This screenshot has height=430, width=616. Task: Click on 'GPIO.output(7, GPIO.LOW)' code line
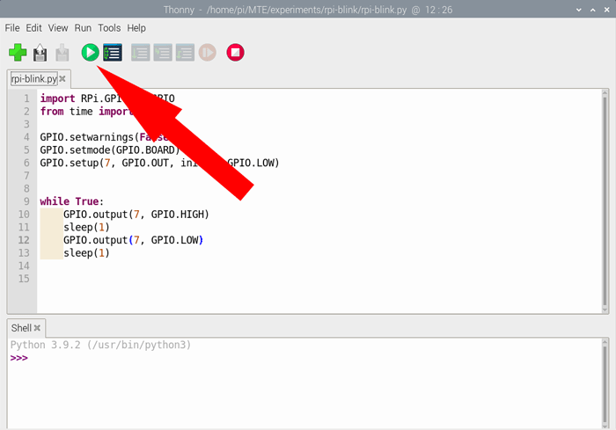(133, 240)
